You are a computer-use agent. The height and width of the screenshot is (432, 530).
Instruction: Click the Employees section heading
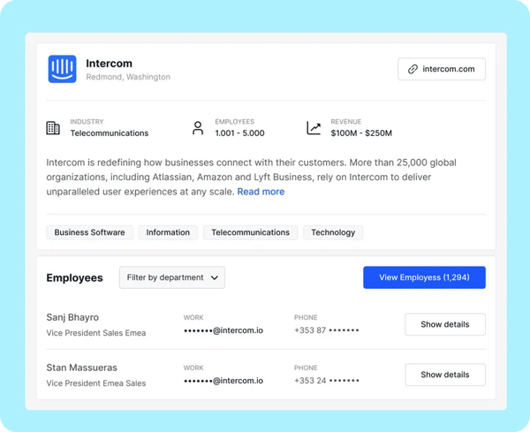[x=75, y=278]
